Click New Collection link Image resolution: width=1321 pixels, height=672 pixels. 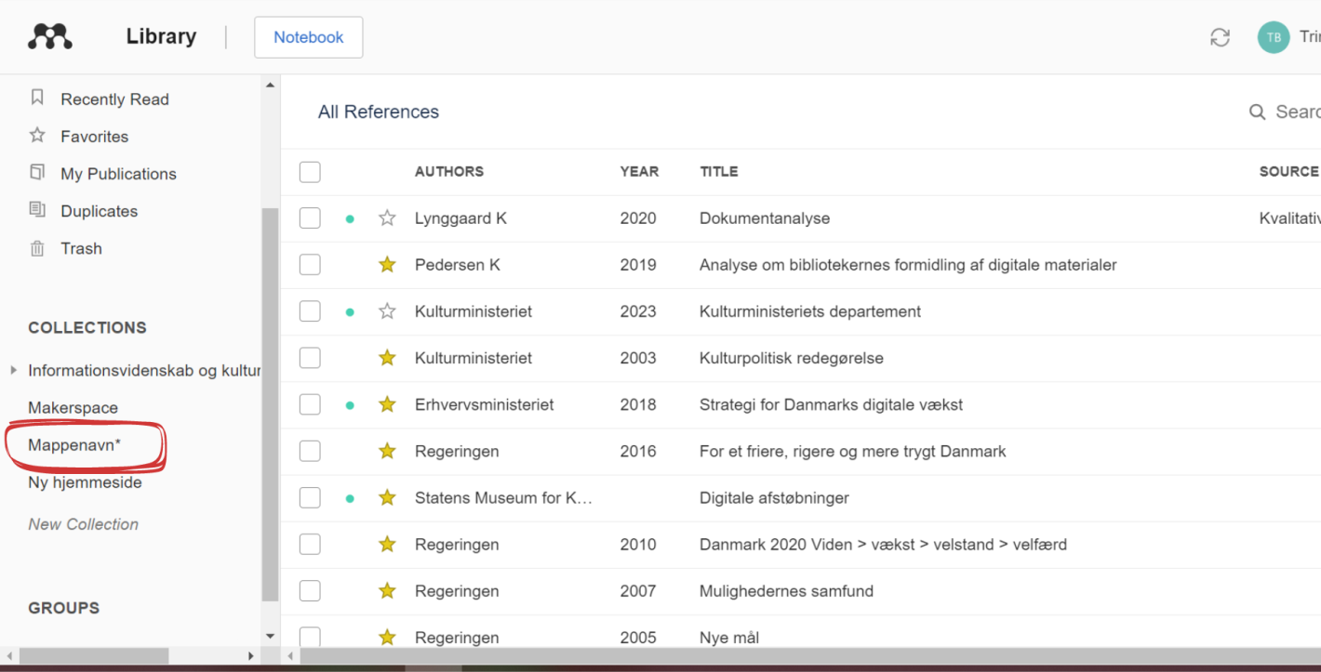[83, 524]
